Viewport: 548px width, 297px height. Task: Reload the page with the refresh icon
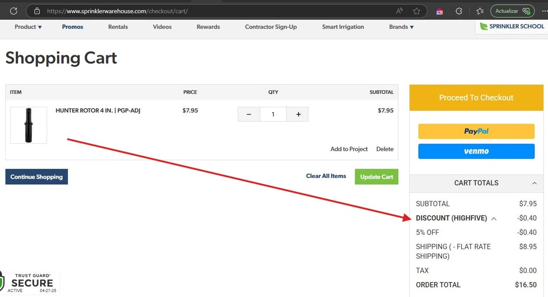pos(14,11)
